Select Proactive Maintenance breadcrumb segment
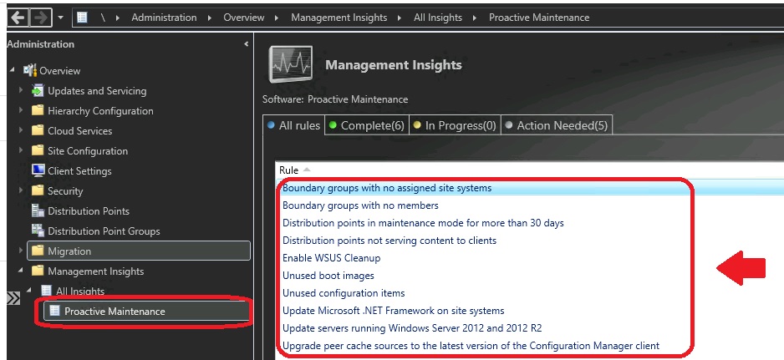 coord(539,18)
